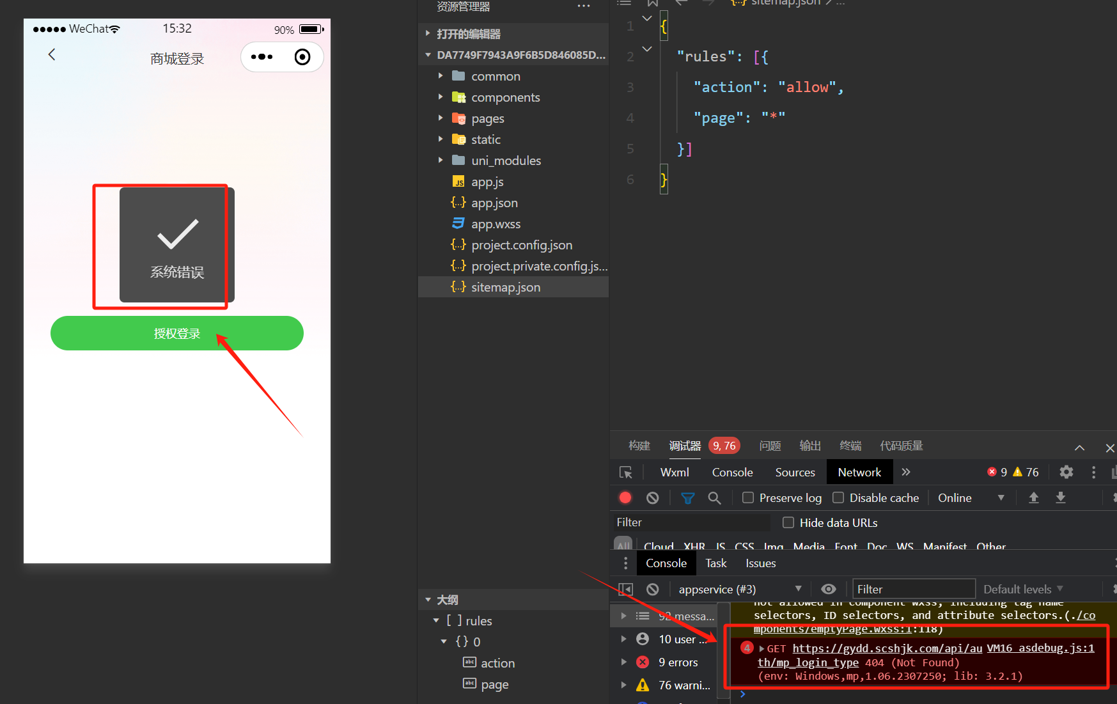Image resolution: width=1117 pixels, height=704 pixels.
Task: Tap the capsule close circle icon
Action: (x=302, y=57)
